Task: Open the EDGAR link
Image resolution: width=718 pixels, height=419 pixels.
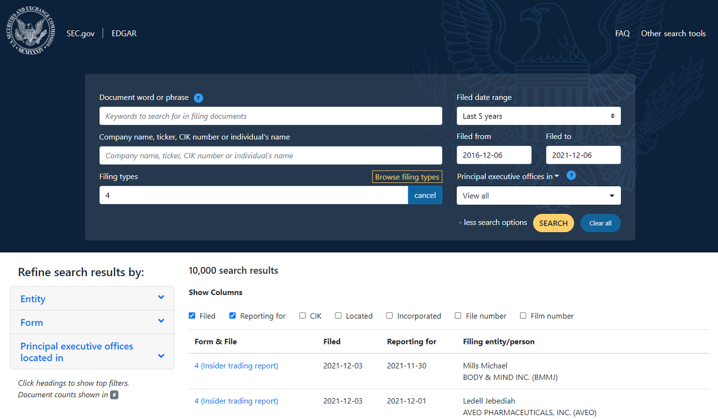Action: coord(124,34)
